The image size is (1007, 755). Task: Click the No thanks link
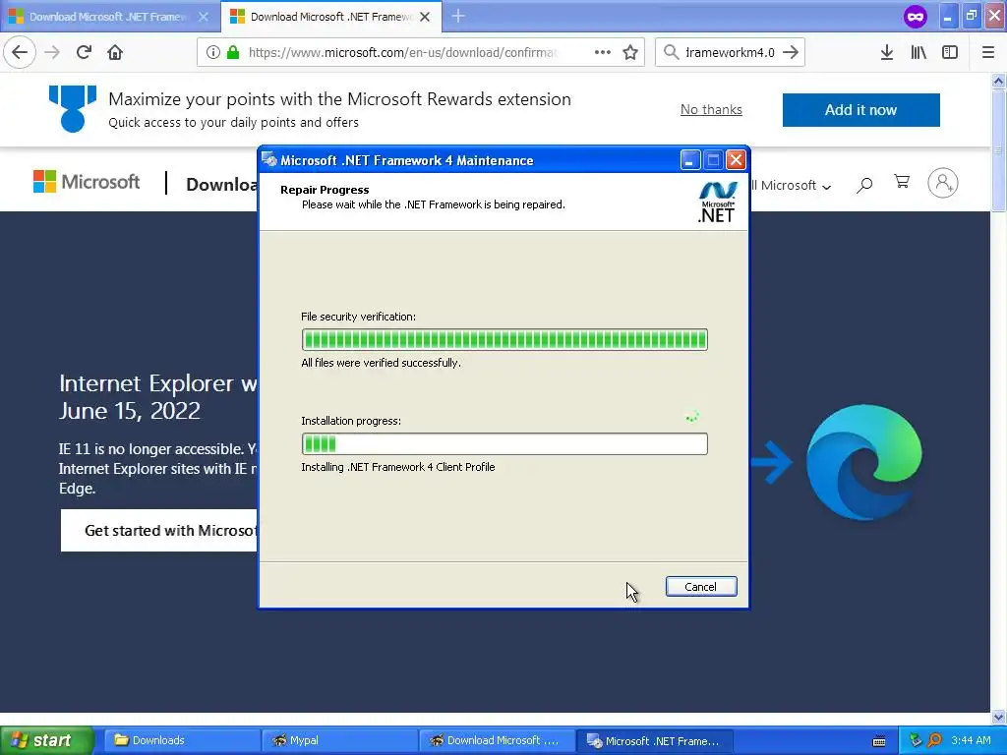click(711, 110)
